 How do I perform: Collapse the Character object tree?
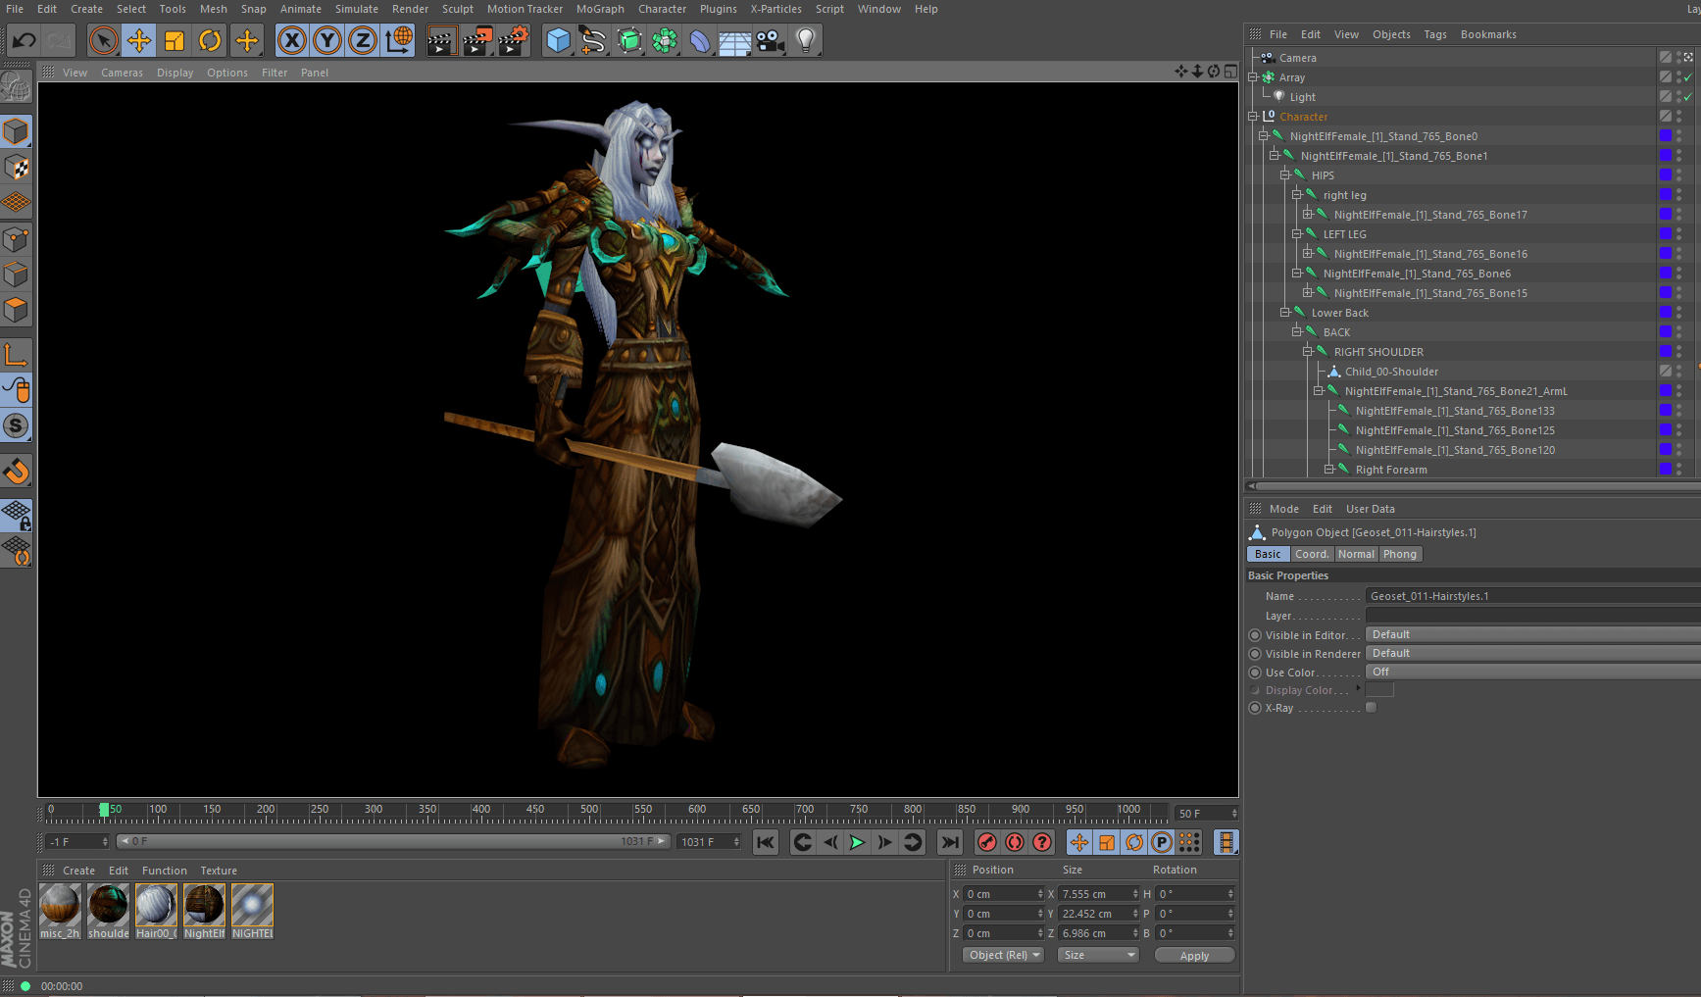point(1253,117)
